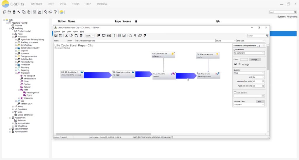Select the DE: Electricity grid mix box
Viewport: 299px width, 160px height.
[x=208, y=55]
